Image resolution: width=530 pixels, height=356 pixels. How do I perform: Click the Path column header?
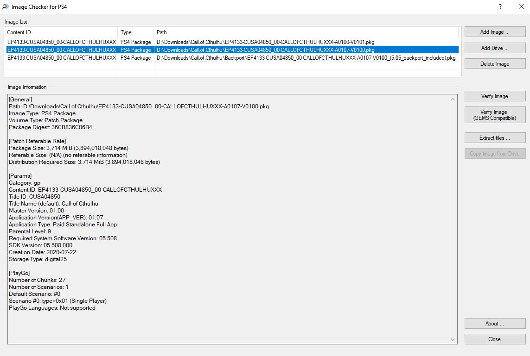pos(306,32)
